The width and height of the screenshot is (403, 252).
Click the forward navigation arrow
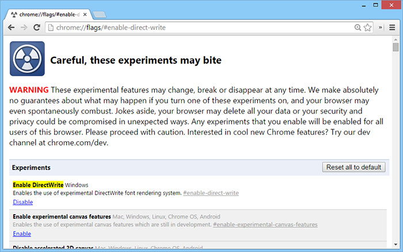pos(23,27)
